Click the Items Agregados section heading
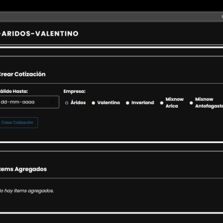 [x=23, y=169]
